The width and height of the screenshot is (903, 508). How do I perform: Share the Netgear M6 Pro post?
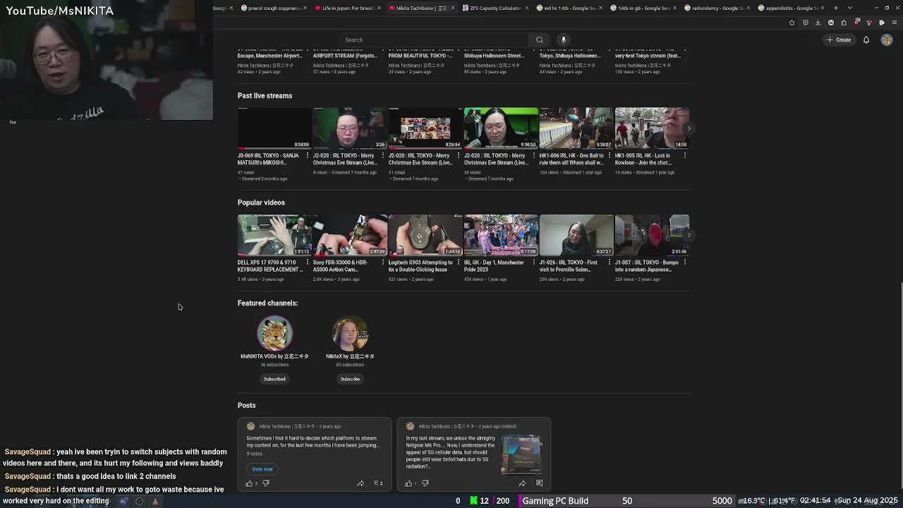point(522,483)
